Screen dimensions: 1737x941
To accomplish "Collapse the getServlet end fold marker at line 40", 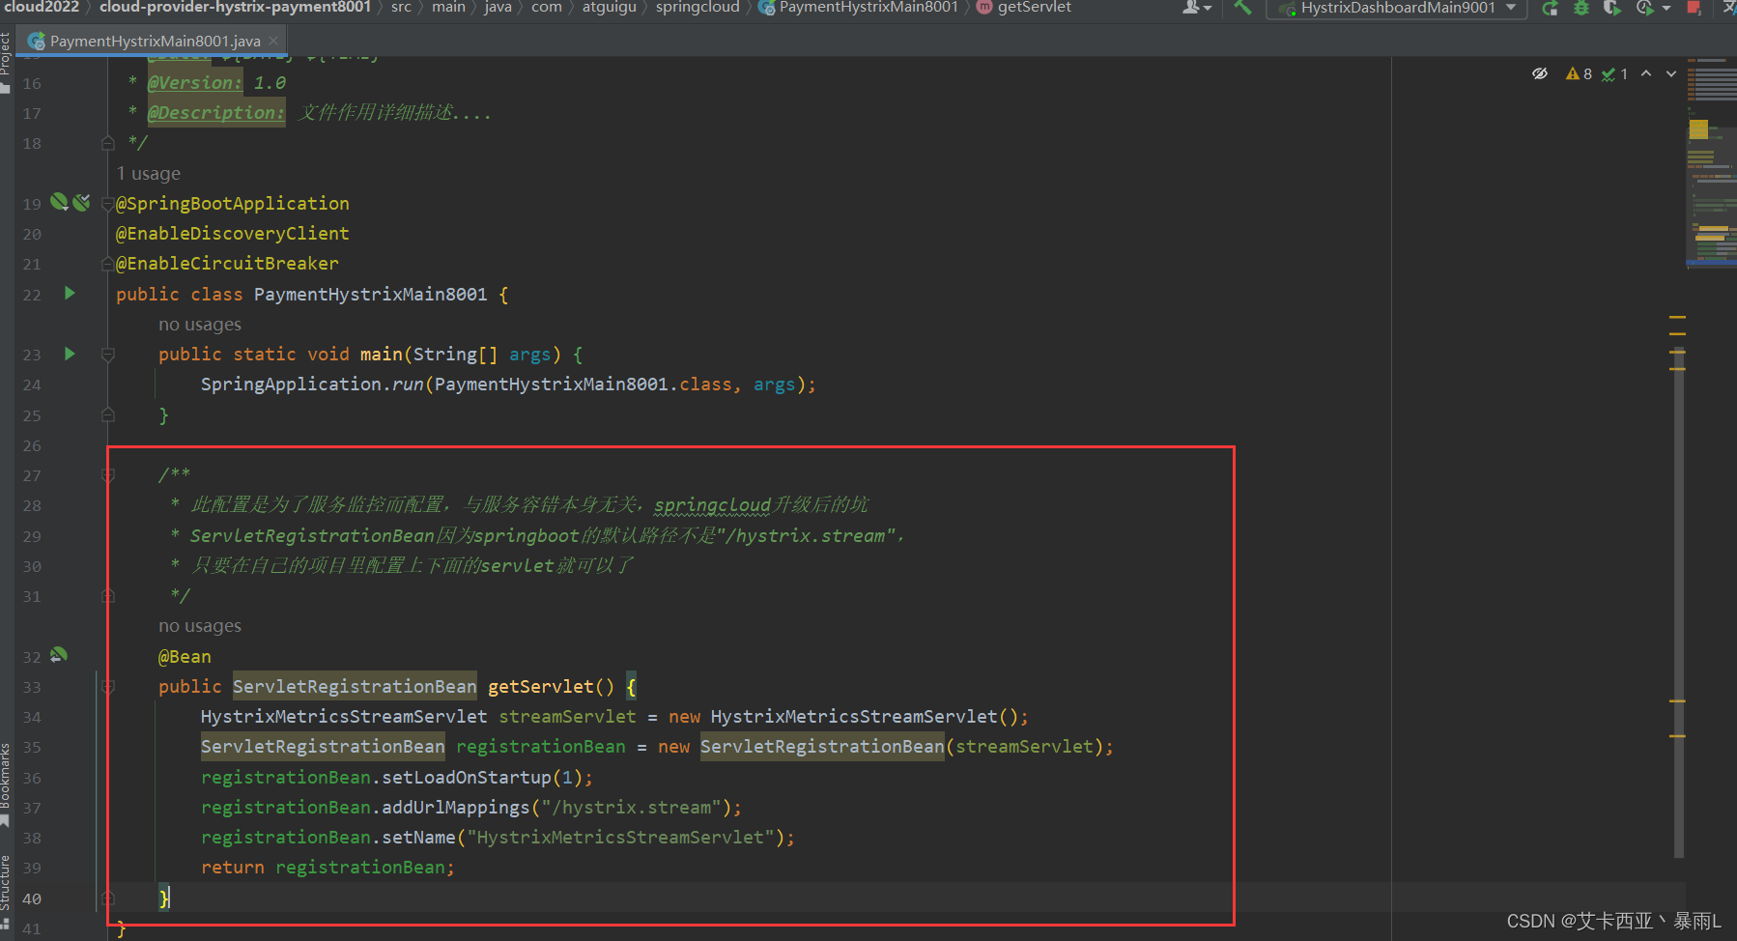I will point(108,898).
